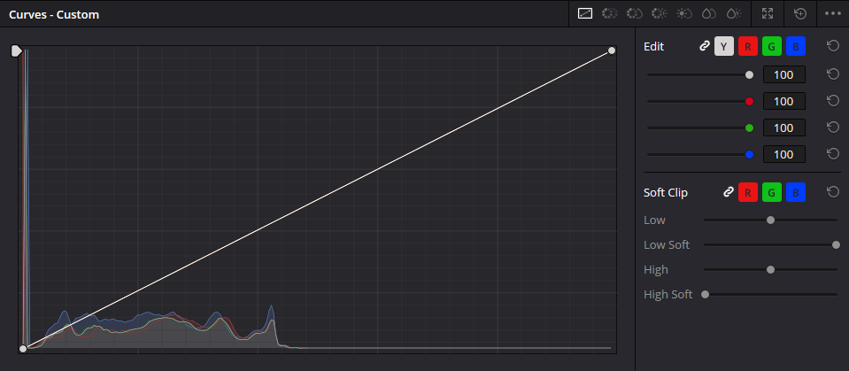Adjust the Soft Clip Low slider
This screenshot has height=371, width=849.
(770, 220)
